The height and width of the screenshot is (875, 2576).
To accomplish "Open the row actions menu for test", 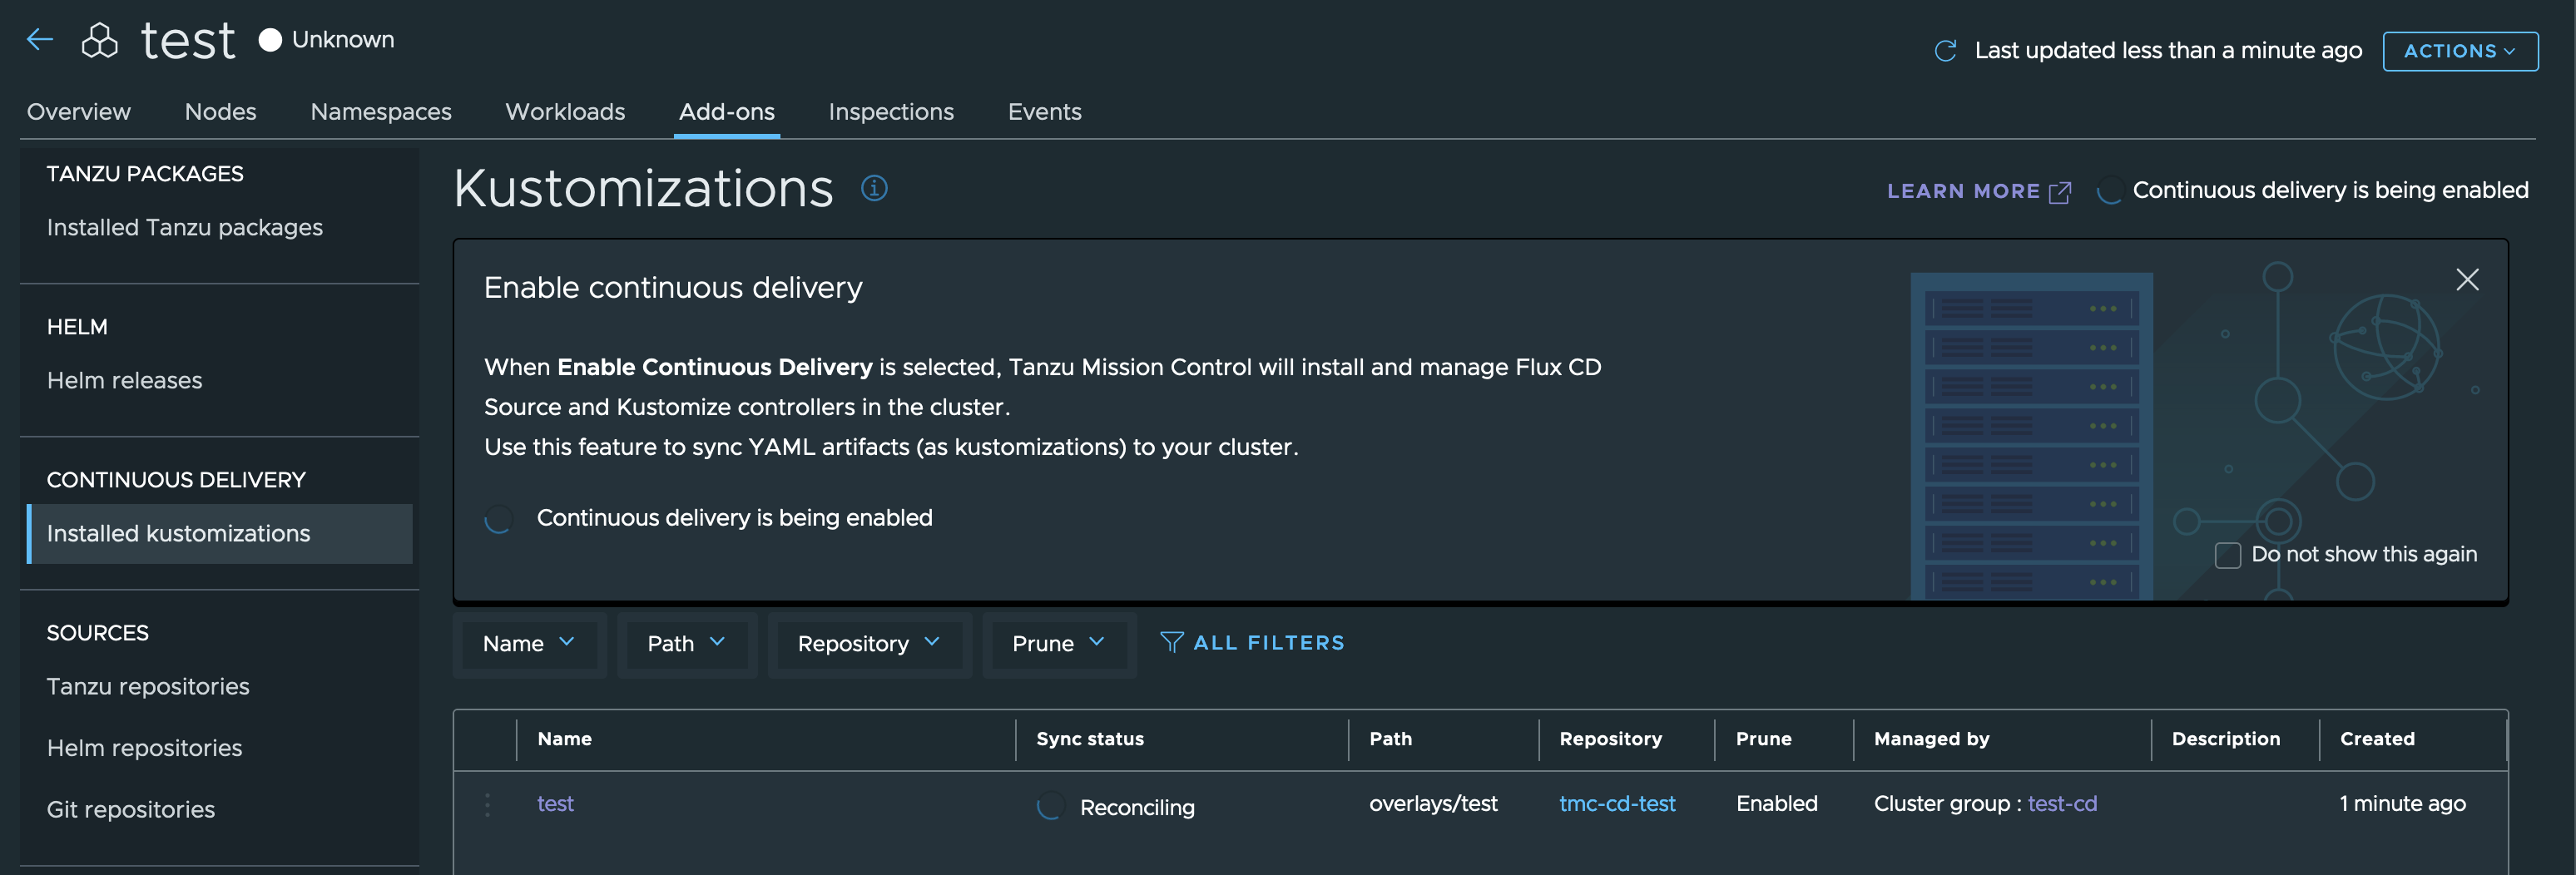I will tap(487, 805).
